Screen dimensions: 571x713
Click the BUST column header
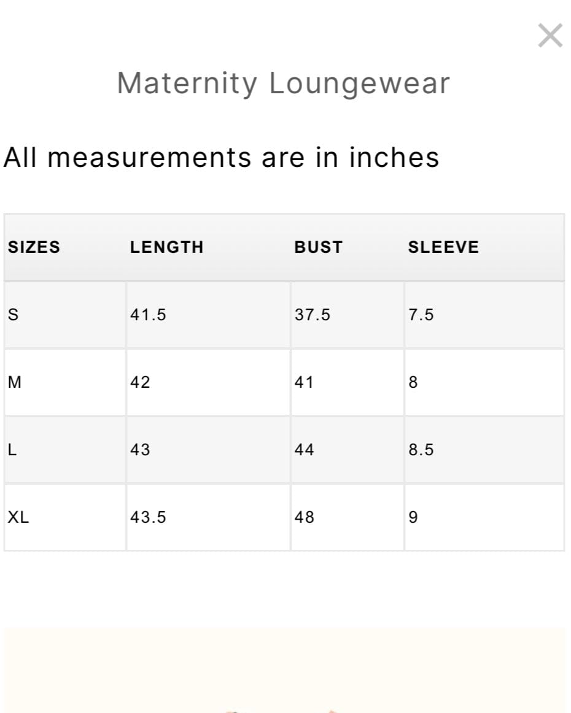[x=318, y=247]
